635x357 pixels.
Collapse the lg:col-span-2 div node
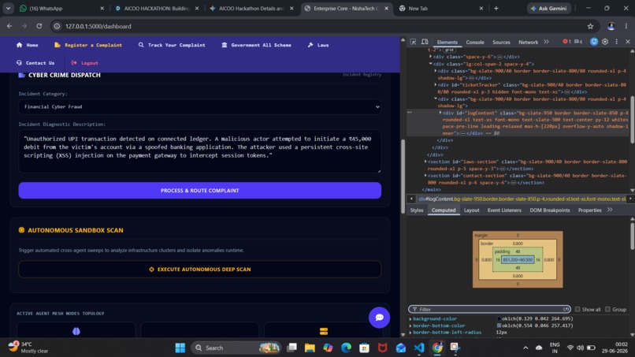click(x=430, y=64)
